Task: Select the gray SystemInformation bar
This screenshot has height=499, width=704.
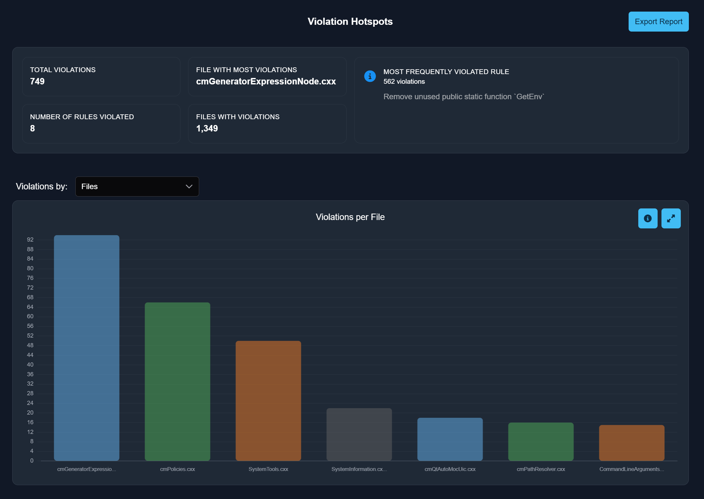Action: point(359,434)
